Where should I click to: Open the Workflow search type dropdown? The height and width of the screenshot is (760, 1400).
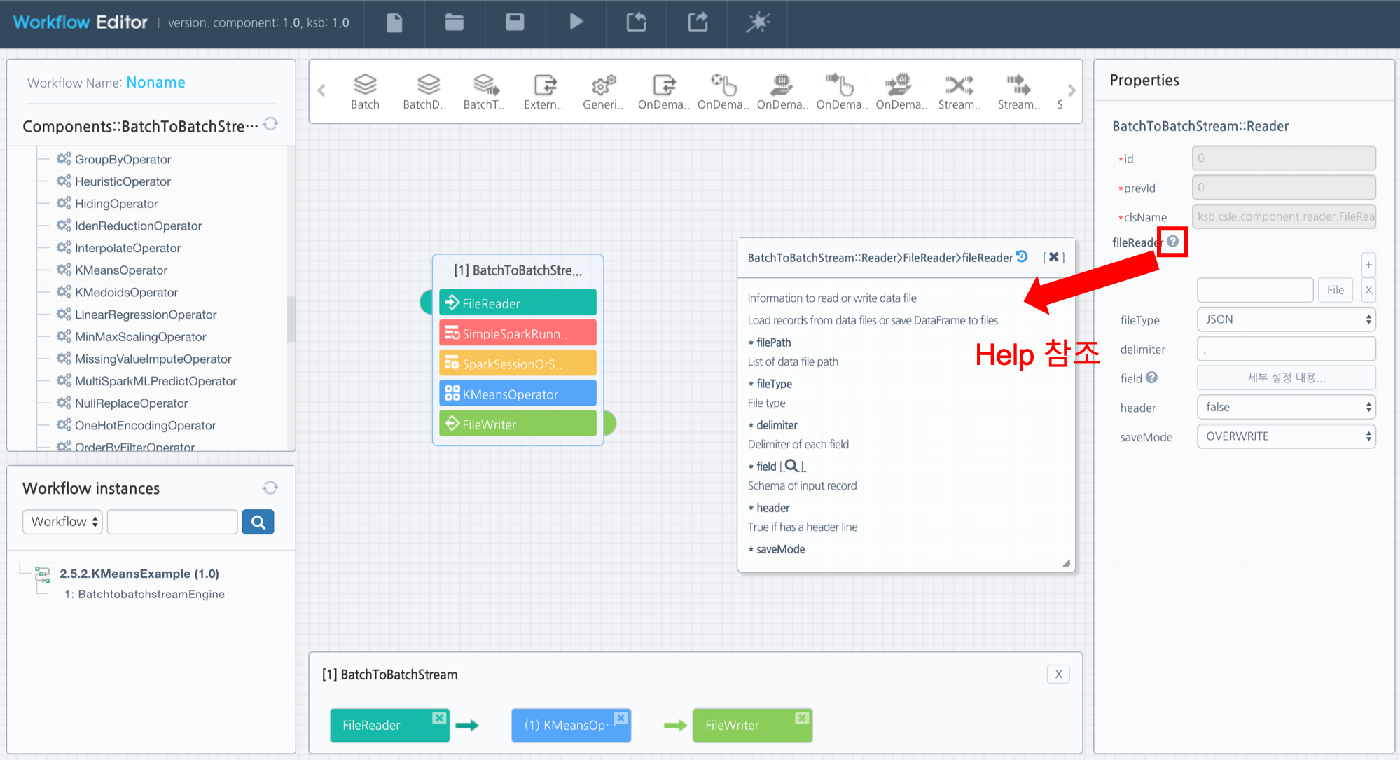pos(62,522)
